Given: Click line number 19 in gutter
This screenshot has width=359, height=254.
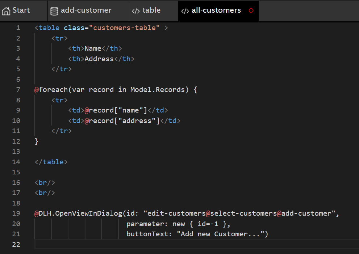Looking at the screenshot, I should (16, 213).
